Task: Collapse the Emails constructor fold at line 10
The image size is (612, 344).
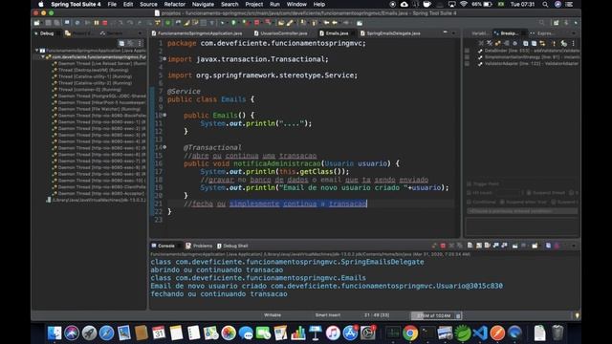Action: (164, 115)
